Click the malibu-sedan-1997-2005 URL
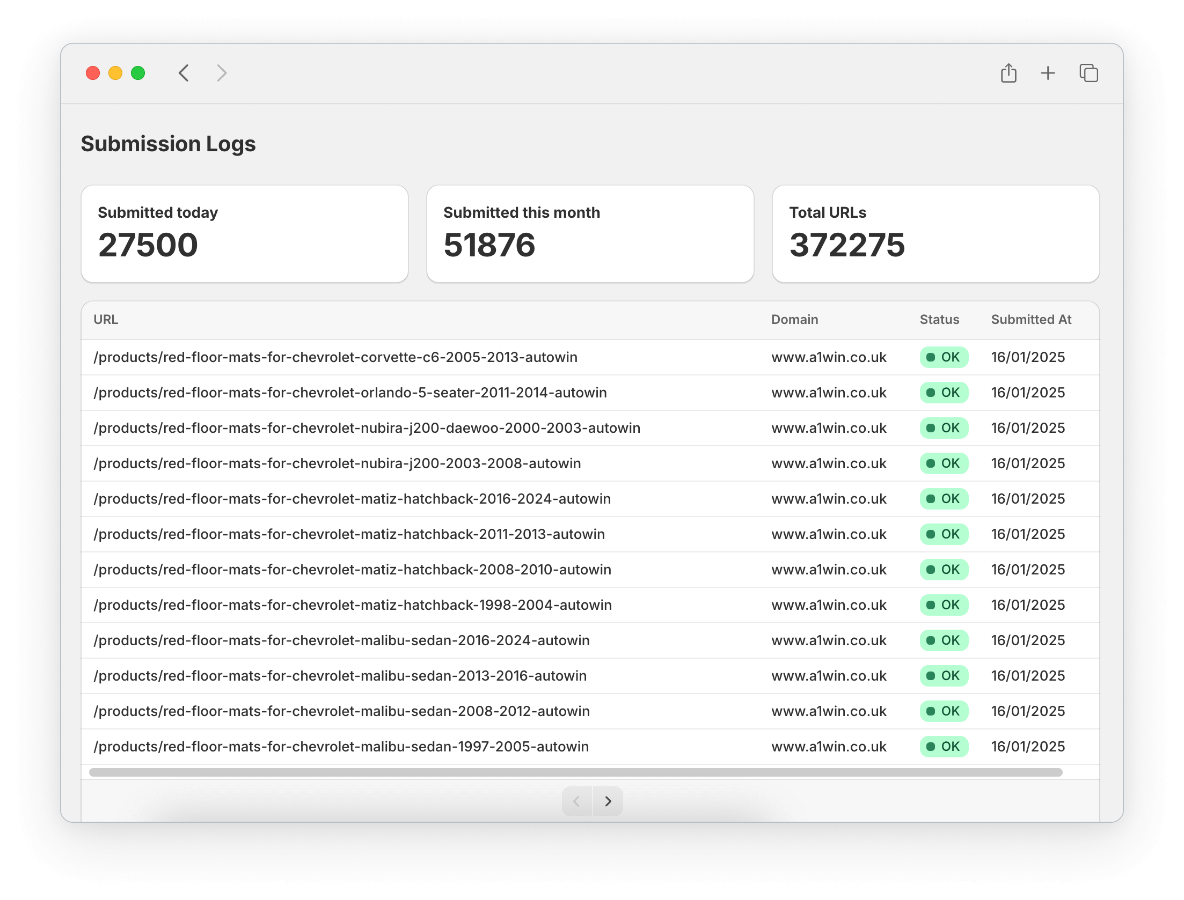This screenshot has width=1184, height=900. [x=341, y=747]
